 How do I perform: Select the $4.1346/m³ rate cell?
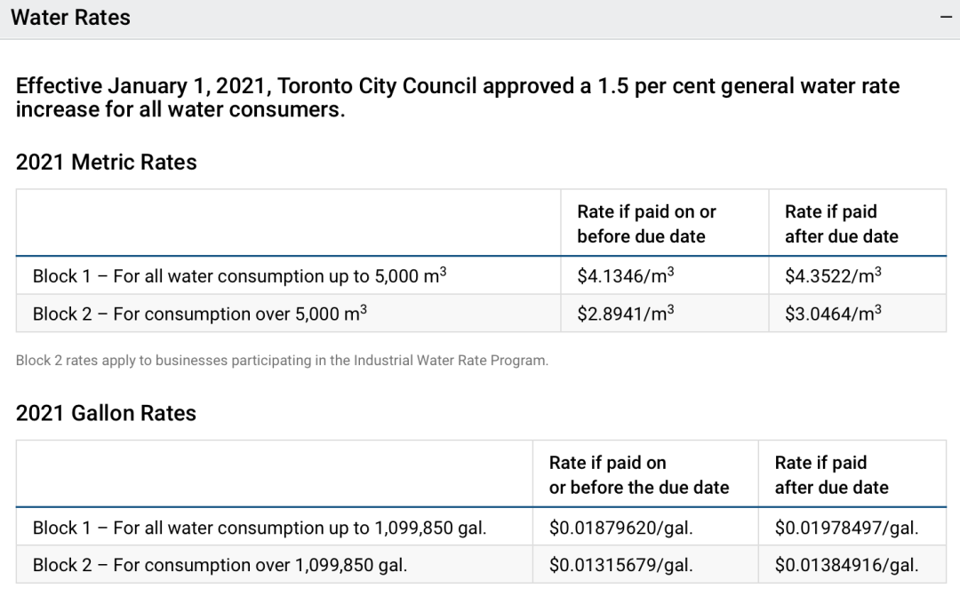626,275
